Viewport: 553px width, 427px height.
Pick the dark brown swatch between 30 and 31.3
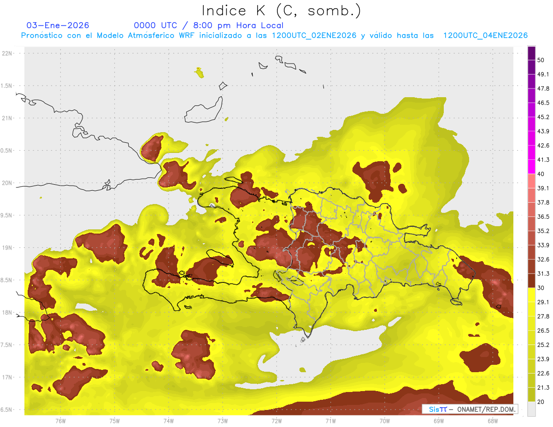(531, 281)
